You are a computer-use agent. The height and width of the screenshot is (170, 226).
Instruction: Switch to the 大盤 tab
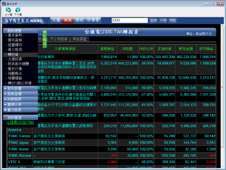pyautogui.click(x=56, y=20)
